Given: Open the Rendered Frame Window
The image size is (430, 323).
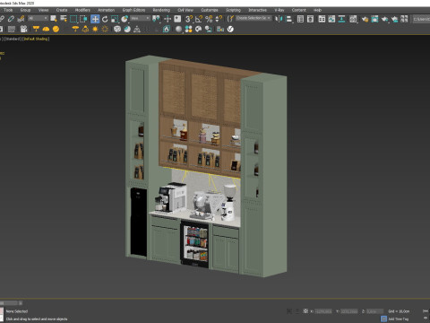Looking at the screenshot, I should 374,19.
